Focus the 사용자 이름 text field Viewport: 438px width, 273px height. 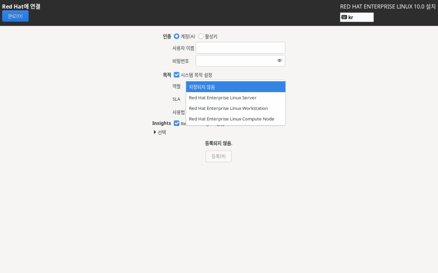click(x=240, y=48)
